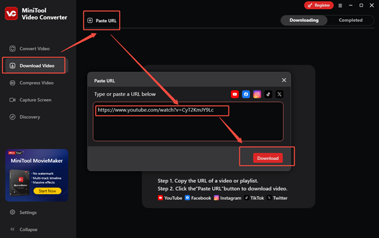Click 'Type or paste a URL below' text
Image resolution: width=379 pixels, height=238 pixels.
(x=125, y=94)
